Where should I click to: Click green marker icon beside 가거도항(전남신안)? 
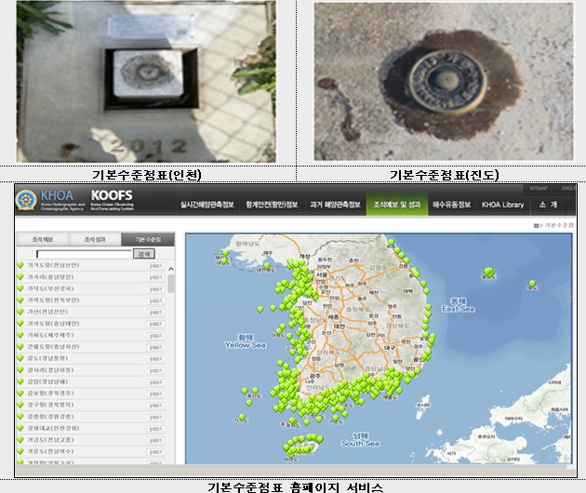[20, 265]
